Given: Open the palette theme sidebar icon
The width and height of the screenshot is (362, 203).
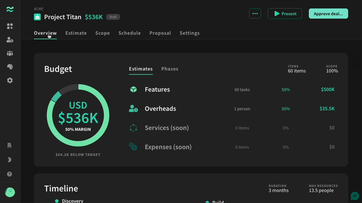Looking at the screenshot, I should (10, 67).
